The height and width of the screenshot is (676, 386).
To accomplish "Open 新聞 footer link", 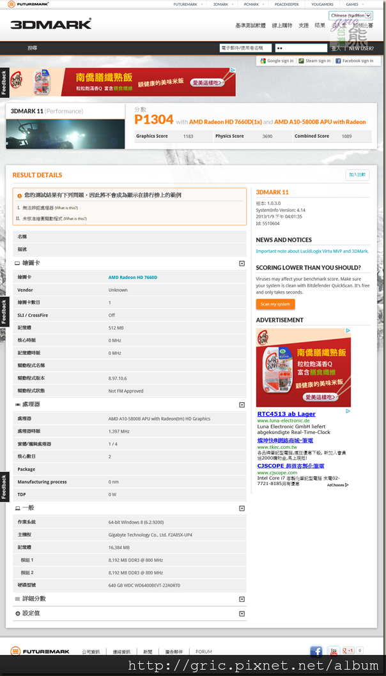I will pyautogui.click(x=148, y=652).
